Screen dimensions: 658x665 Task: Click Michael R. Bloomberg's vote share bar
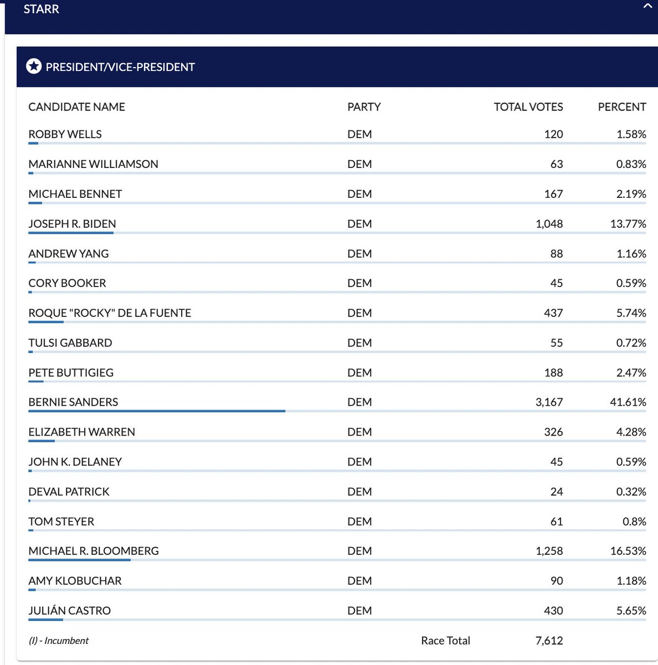pyautogui.click(x=337, y=560)
